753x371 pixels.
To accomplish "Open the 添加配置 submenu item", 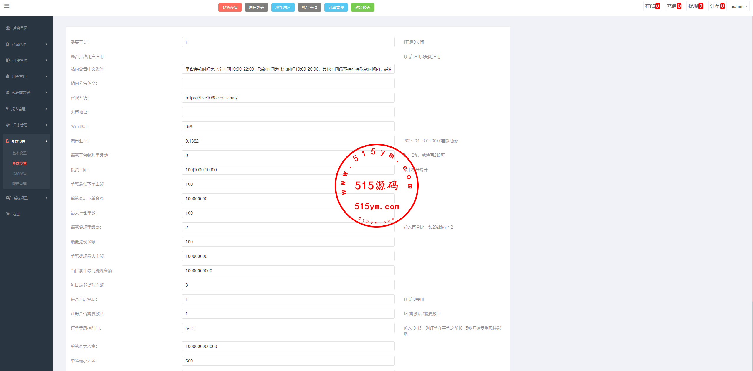I will [x=19, y=174].
